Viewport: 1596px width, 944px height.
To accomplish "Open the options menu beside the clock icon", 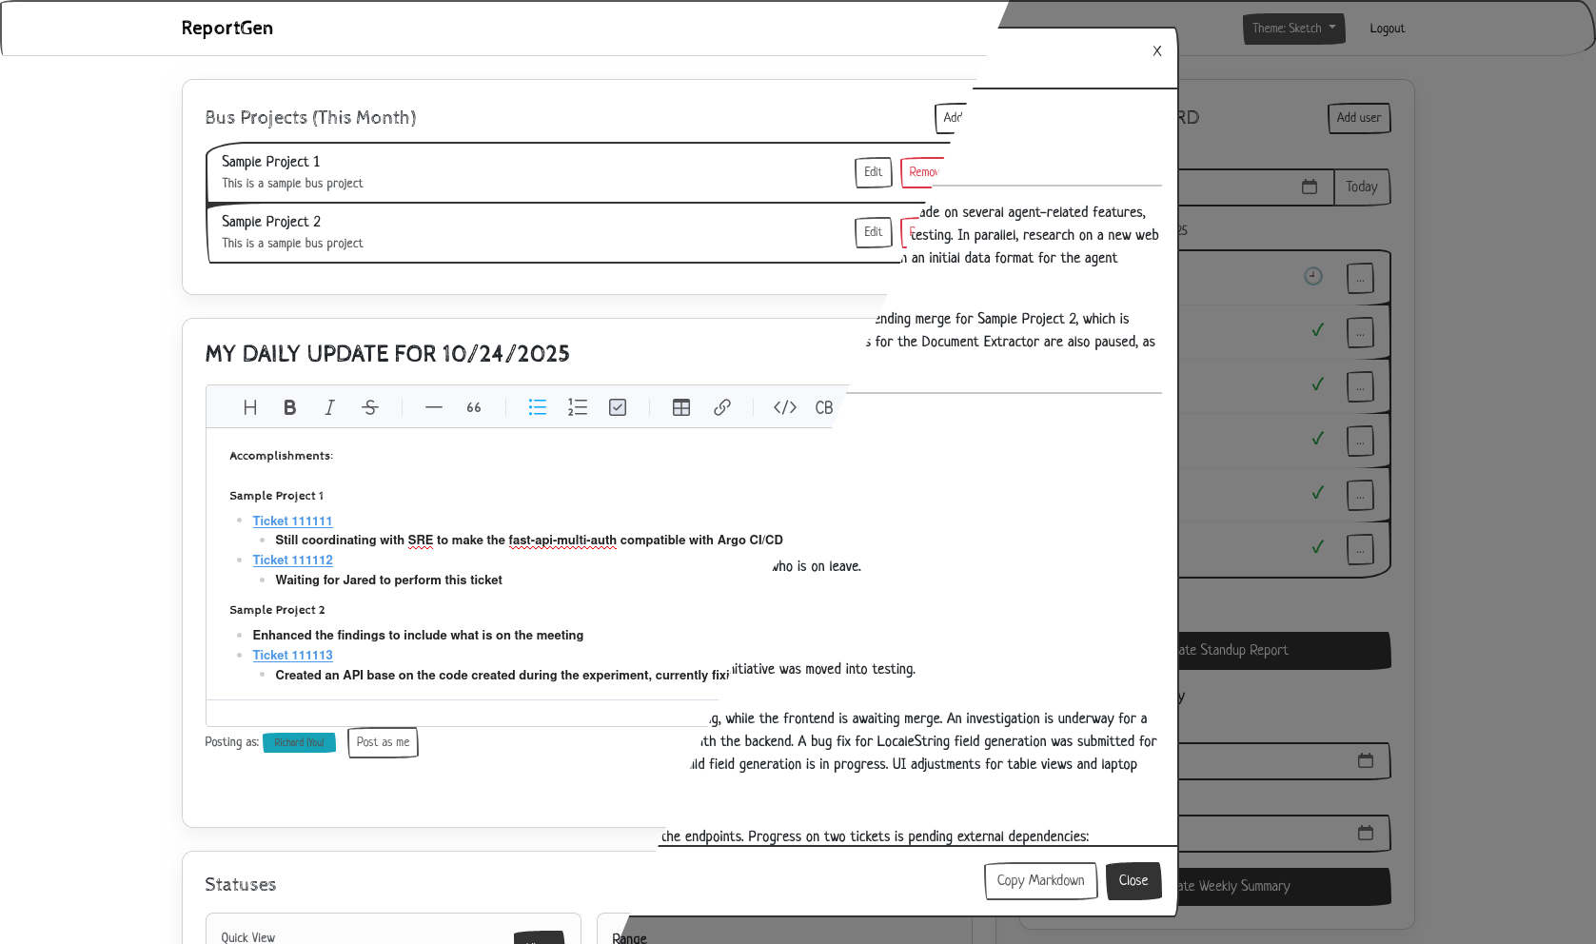I will 1360,278.
